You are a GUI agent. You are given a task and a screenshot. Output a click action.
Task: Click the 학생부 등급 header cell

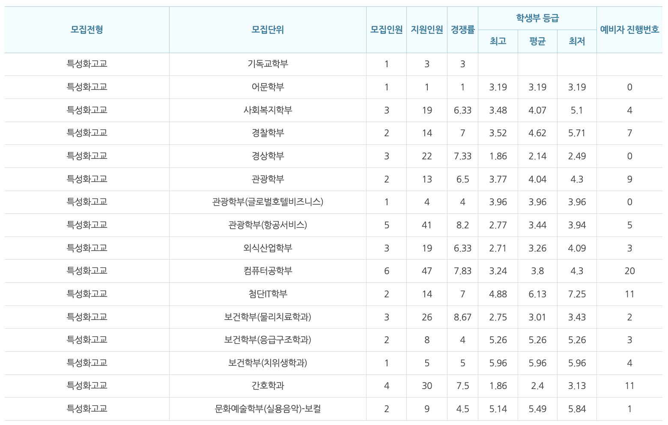[x=537, y=17]
